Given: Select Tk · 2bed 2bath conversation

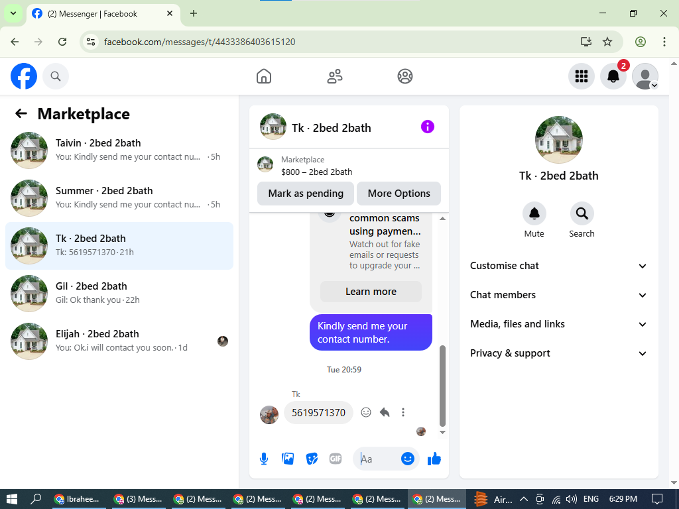Looking at the screenshot, I should (119, 246).
